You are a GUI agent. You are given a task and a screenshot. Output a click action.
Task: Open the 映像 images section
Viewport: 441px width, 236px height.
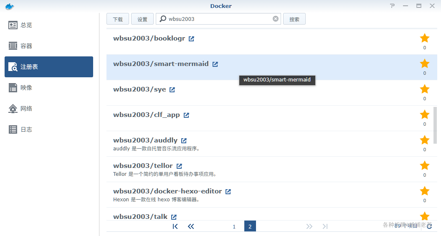pos(49,87)
